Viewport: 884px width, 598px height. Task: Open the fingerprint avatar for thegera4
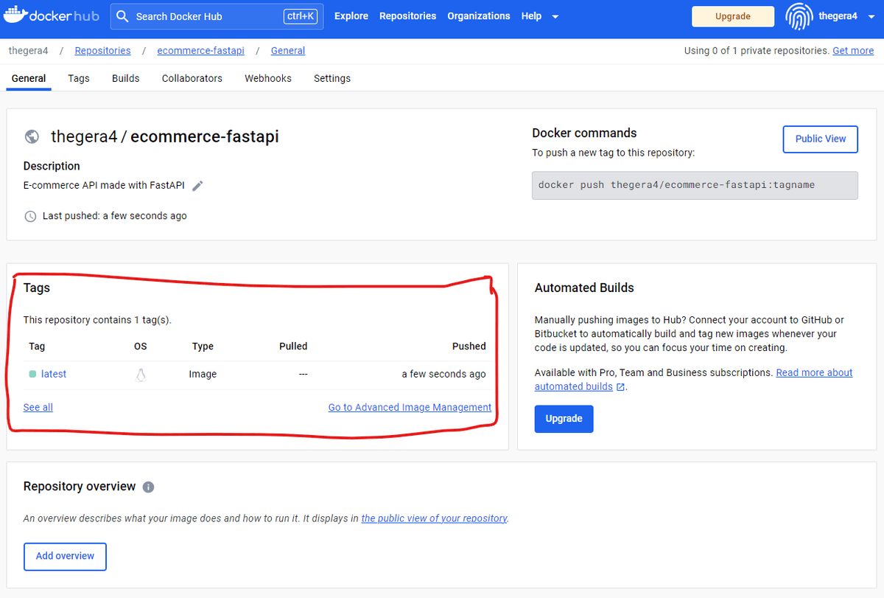[x=799, y=16]
